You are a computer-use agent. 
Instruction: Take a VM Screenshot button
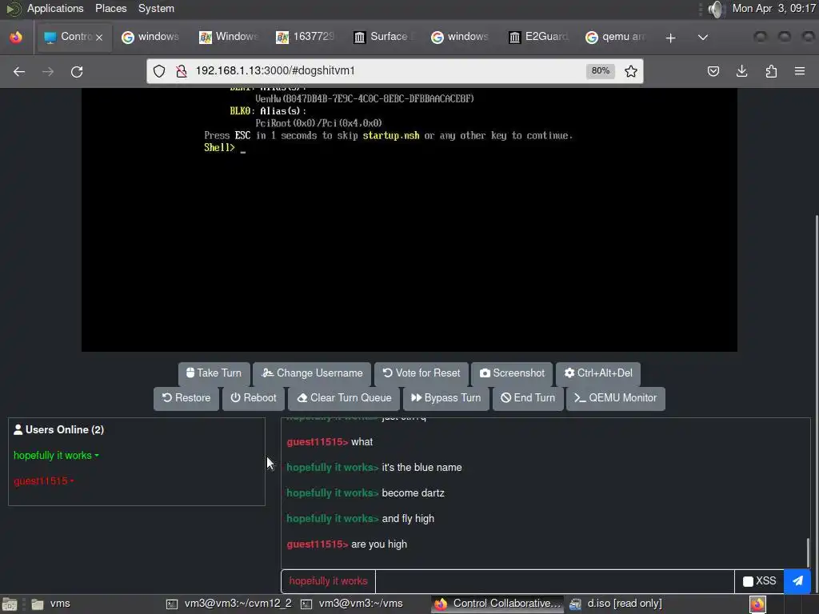click(x=512, y=373)
